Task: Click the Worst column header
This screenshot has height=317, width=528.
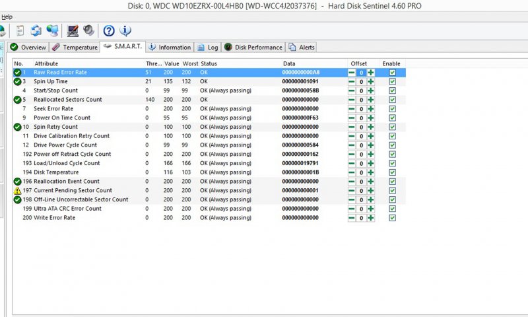Action: pos(190,63)
